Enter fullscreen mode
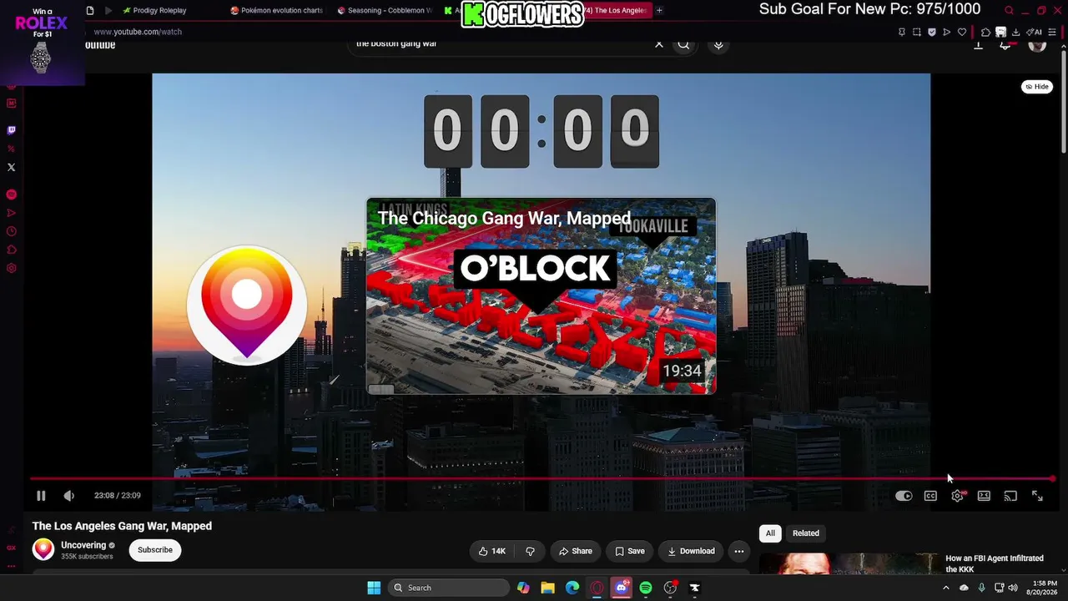 pyautogui.click(x=1037, y=496)
